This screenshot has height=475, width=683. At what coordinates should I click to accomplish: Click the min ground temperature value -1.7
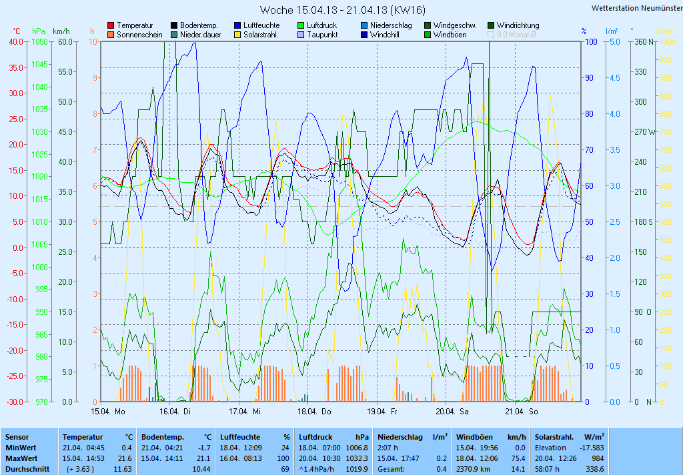[x=204, y=448]
